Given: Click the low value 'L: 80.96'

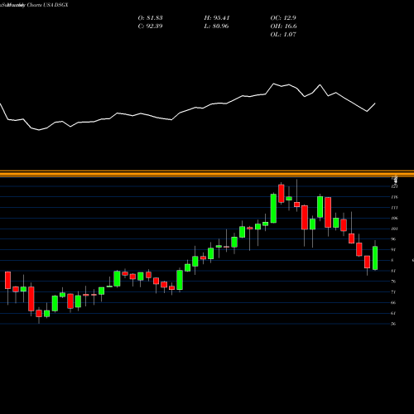Looking at the screenshot, I should [217, 26].
